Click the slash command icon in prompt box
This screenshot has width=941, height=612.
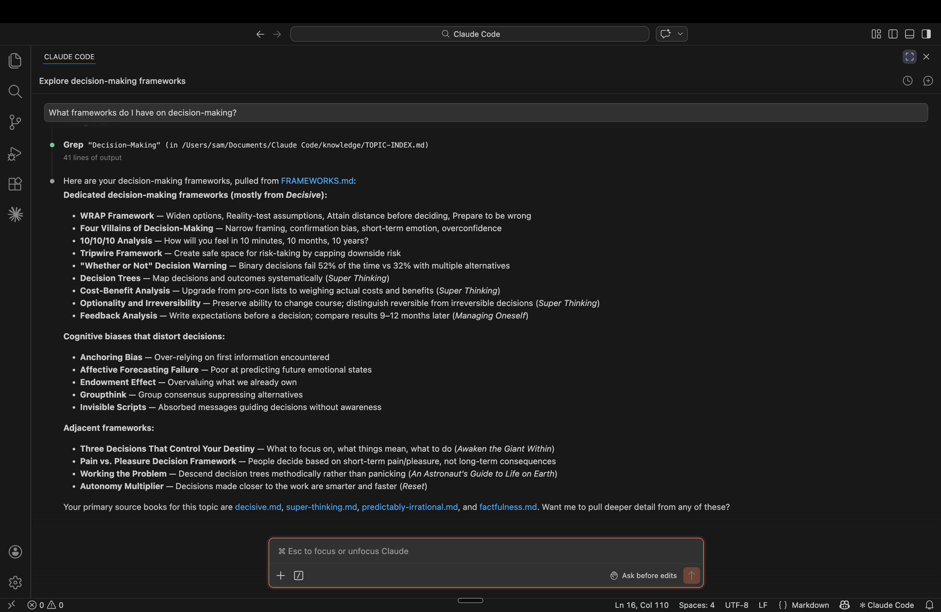[299, 575]
